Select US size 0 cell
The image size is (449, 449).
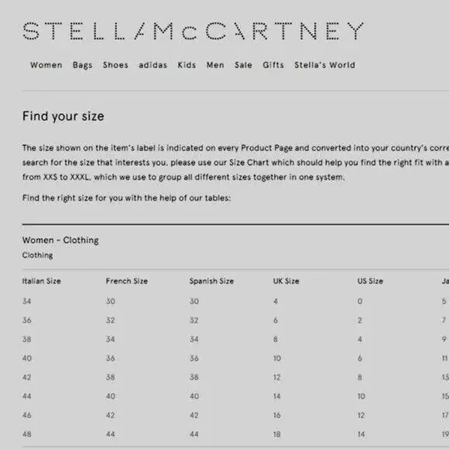tap(360, 301)
